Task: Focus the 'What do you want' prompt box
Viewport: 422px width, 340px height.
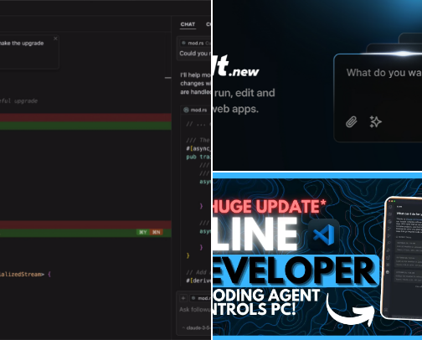Action: (378, 98)
